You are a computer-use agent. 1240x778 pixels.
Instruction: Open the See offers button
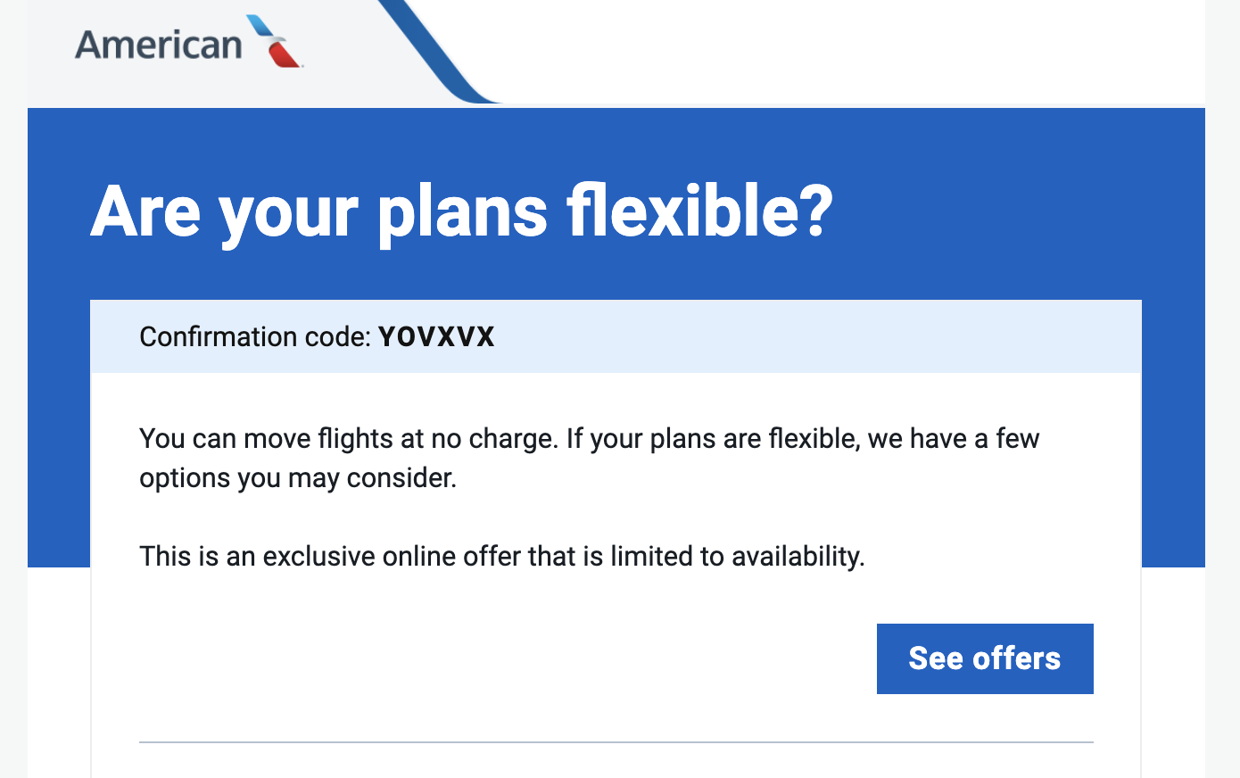point(985,658)
